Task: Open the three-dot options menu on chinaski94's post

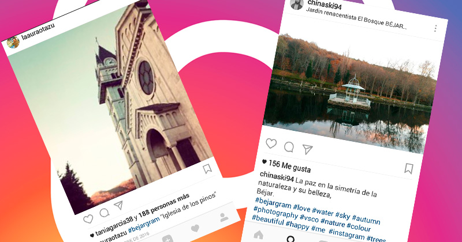Action: click(x=435, y=28)
